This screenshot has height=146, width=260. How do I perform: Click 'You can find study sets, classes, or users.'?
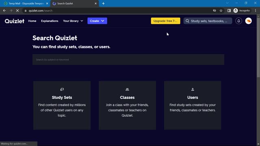pos(71,47)
